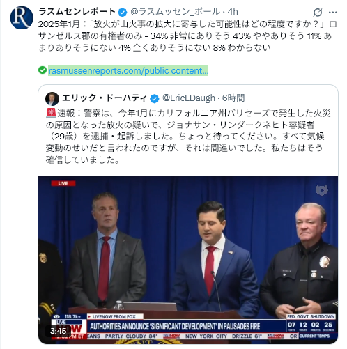Click Rasmussen Reports blue verified badge
This screenshot has width=347, height=349.
[x=123, y=12]
